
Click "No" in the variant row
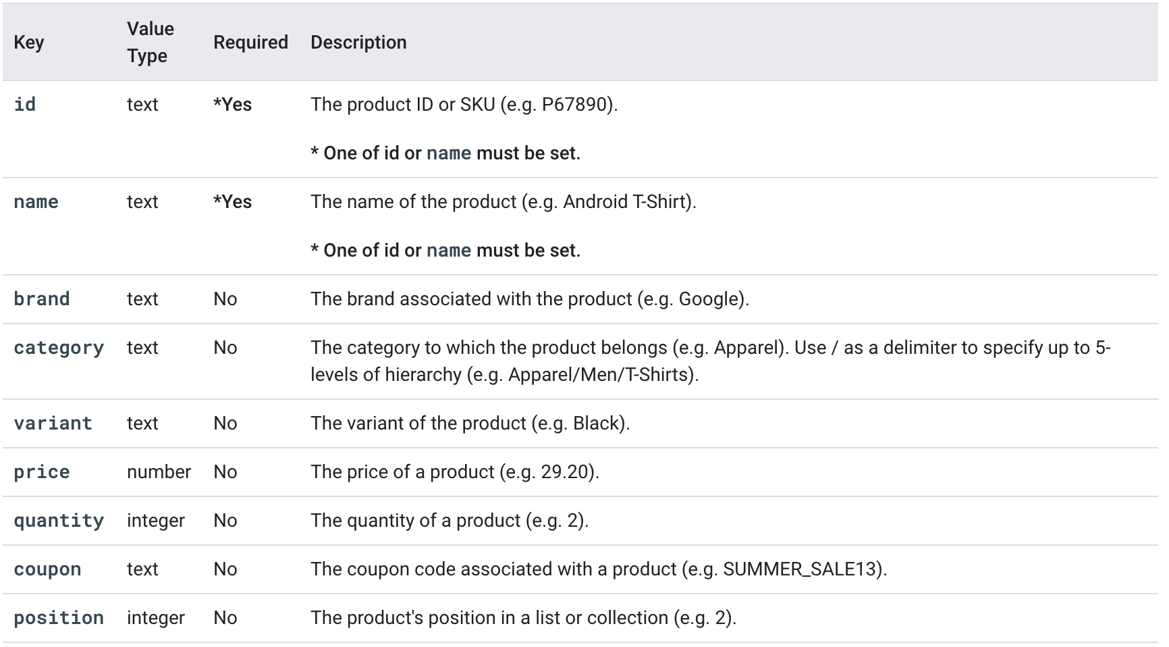(x=225, y=423)
